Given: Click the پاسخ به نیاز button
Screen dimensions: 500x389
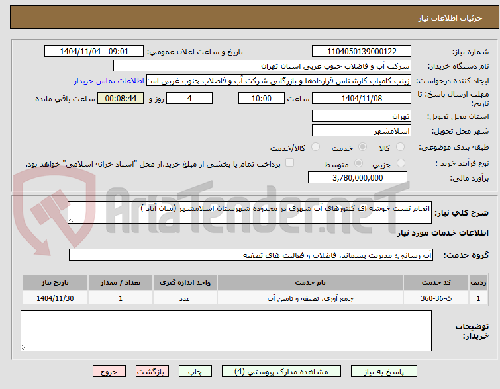Looking at the screenshot, I should click(x=384, y=372).
